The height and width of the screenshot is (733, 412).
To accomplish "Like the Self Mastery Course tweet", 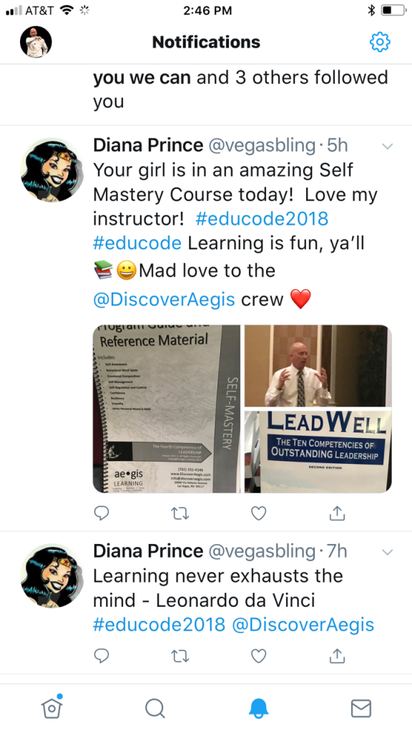I will (258, 513).
